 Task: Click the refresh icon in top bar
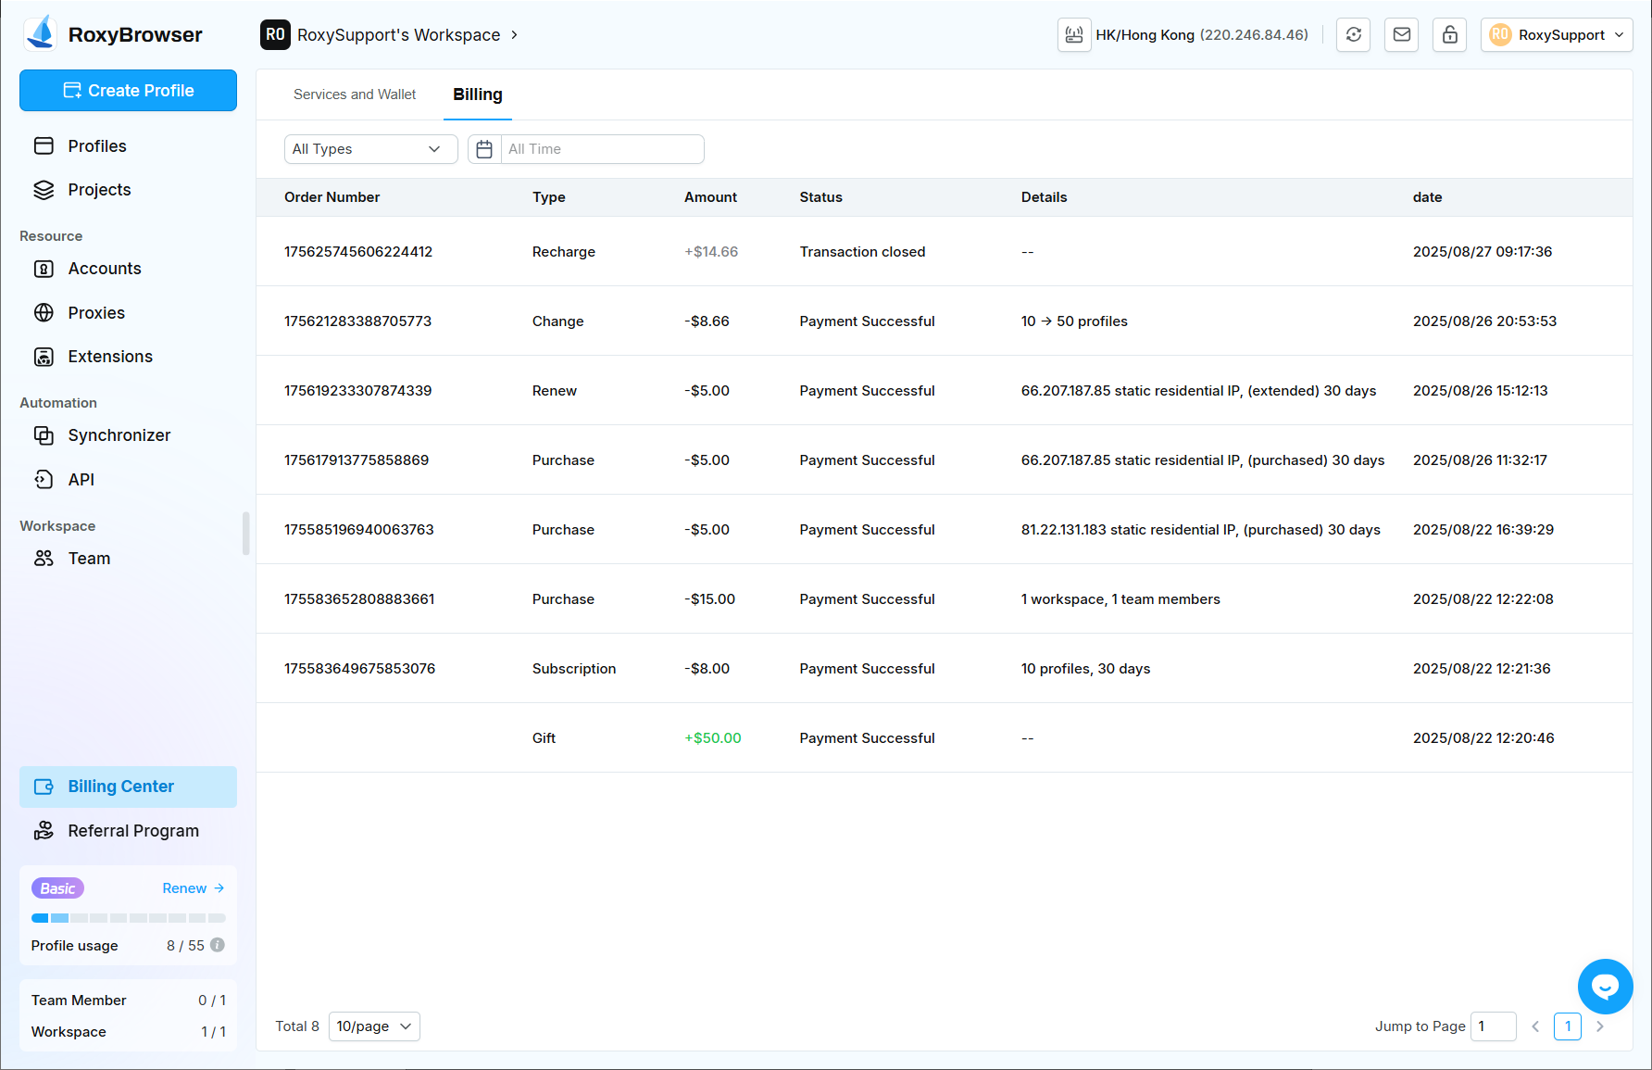(x=1353, y=35)
